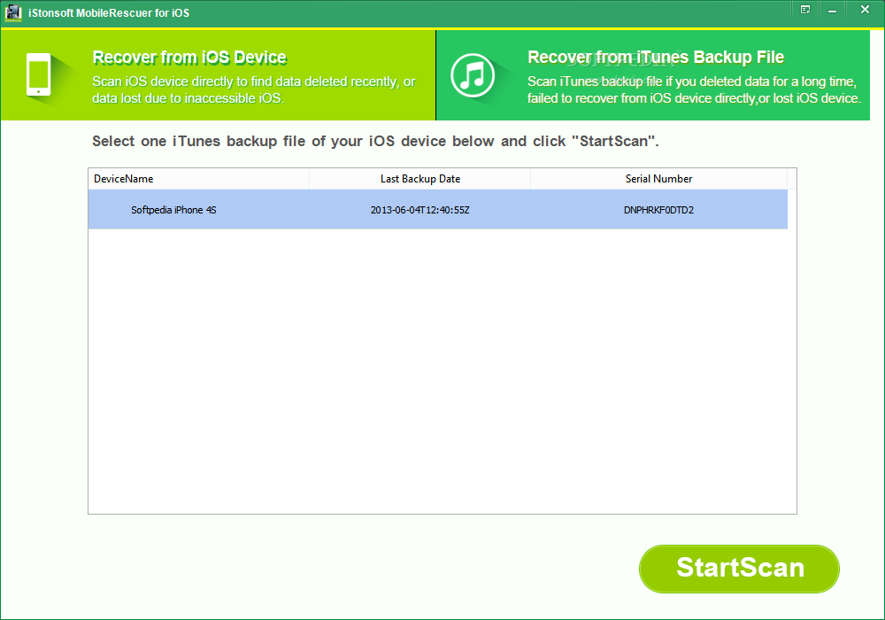Start scanning with the StartScan button

pyautogui.click(x=739, y=569)
